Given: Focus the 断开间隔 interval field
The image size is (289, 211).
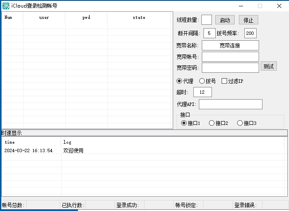Looking at the screenshot, I should point(209,33).
